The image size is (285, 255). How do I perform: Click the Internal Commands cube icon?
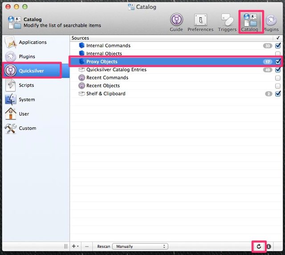pyautogui.click(x=81, y=45)
